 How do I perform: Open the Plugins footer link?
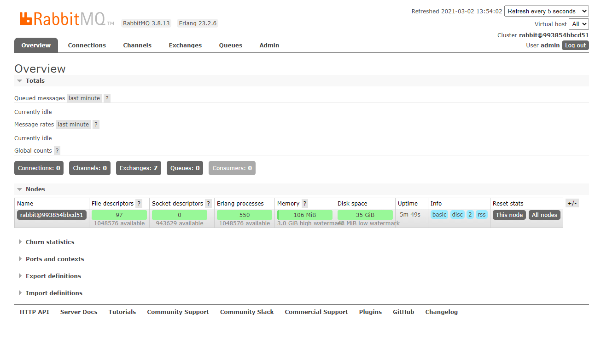[x=370, y=312]
